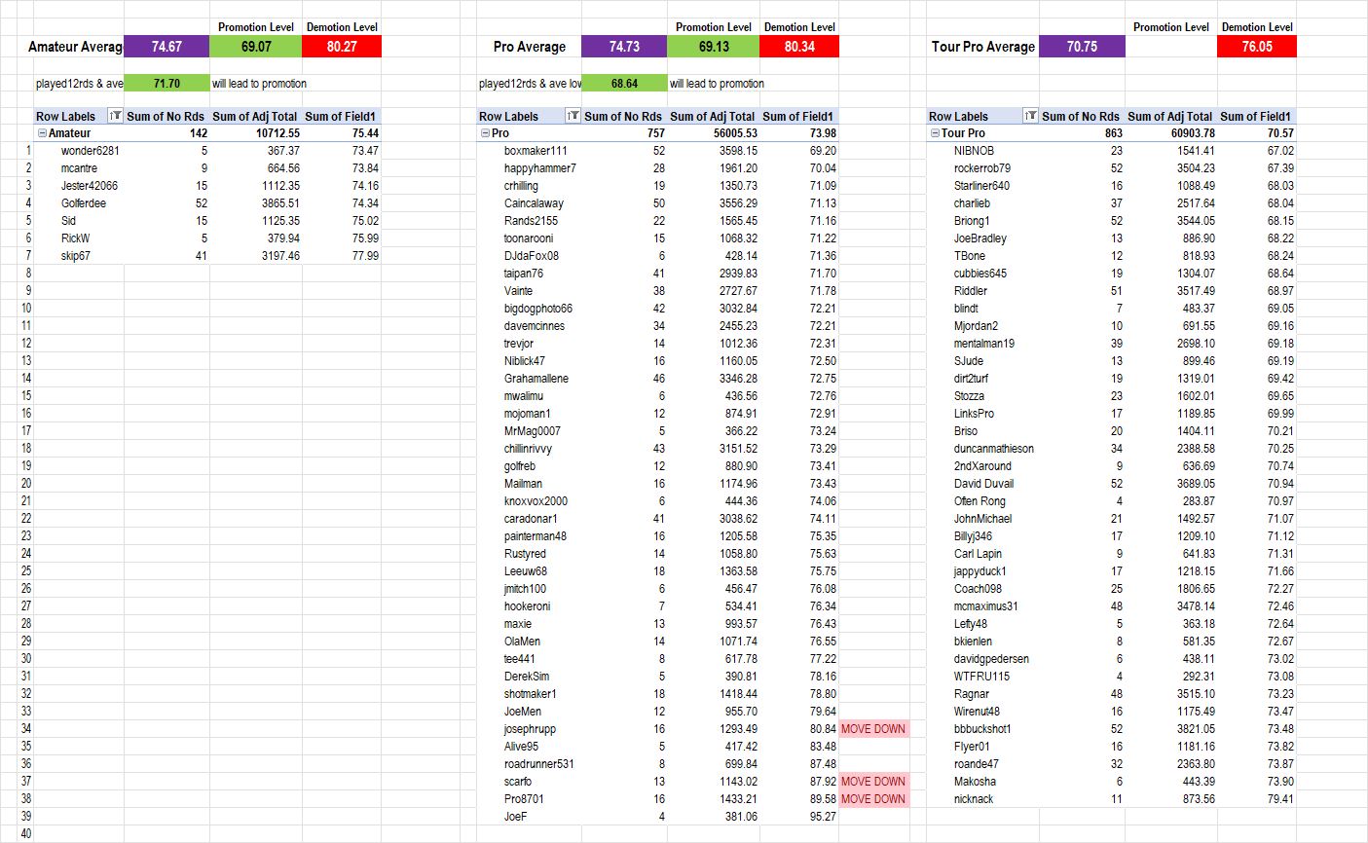Click the Sum of No Rds header in Pro table
The height and width of the screenshot is (843, 1368).
point(623,116)
